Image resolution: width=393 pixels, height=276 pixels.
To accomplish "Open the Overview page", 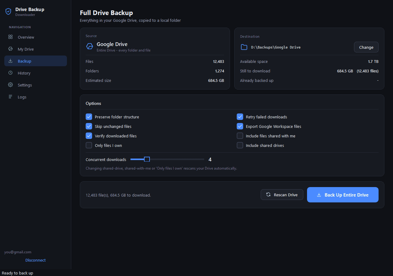I will tap(36, 37).
